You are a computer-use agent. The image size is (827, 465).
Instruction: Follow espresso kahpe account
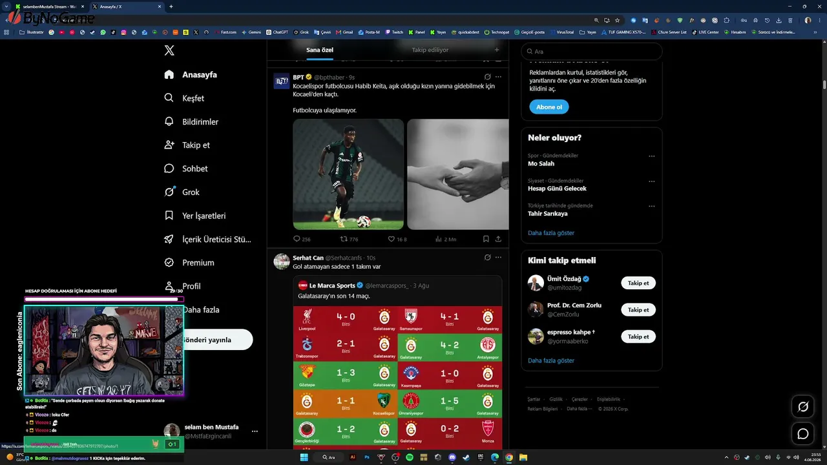(638, 336)
